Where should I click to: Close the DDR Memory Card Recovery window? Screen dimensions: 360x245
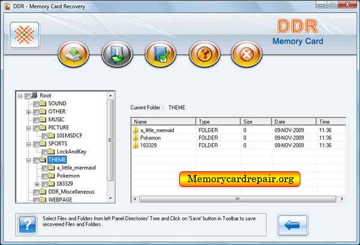[348, 4]
